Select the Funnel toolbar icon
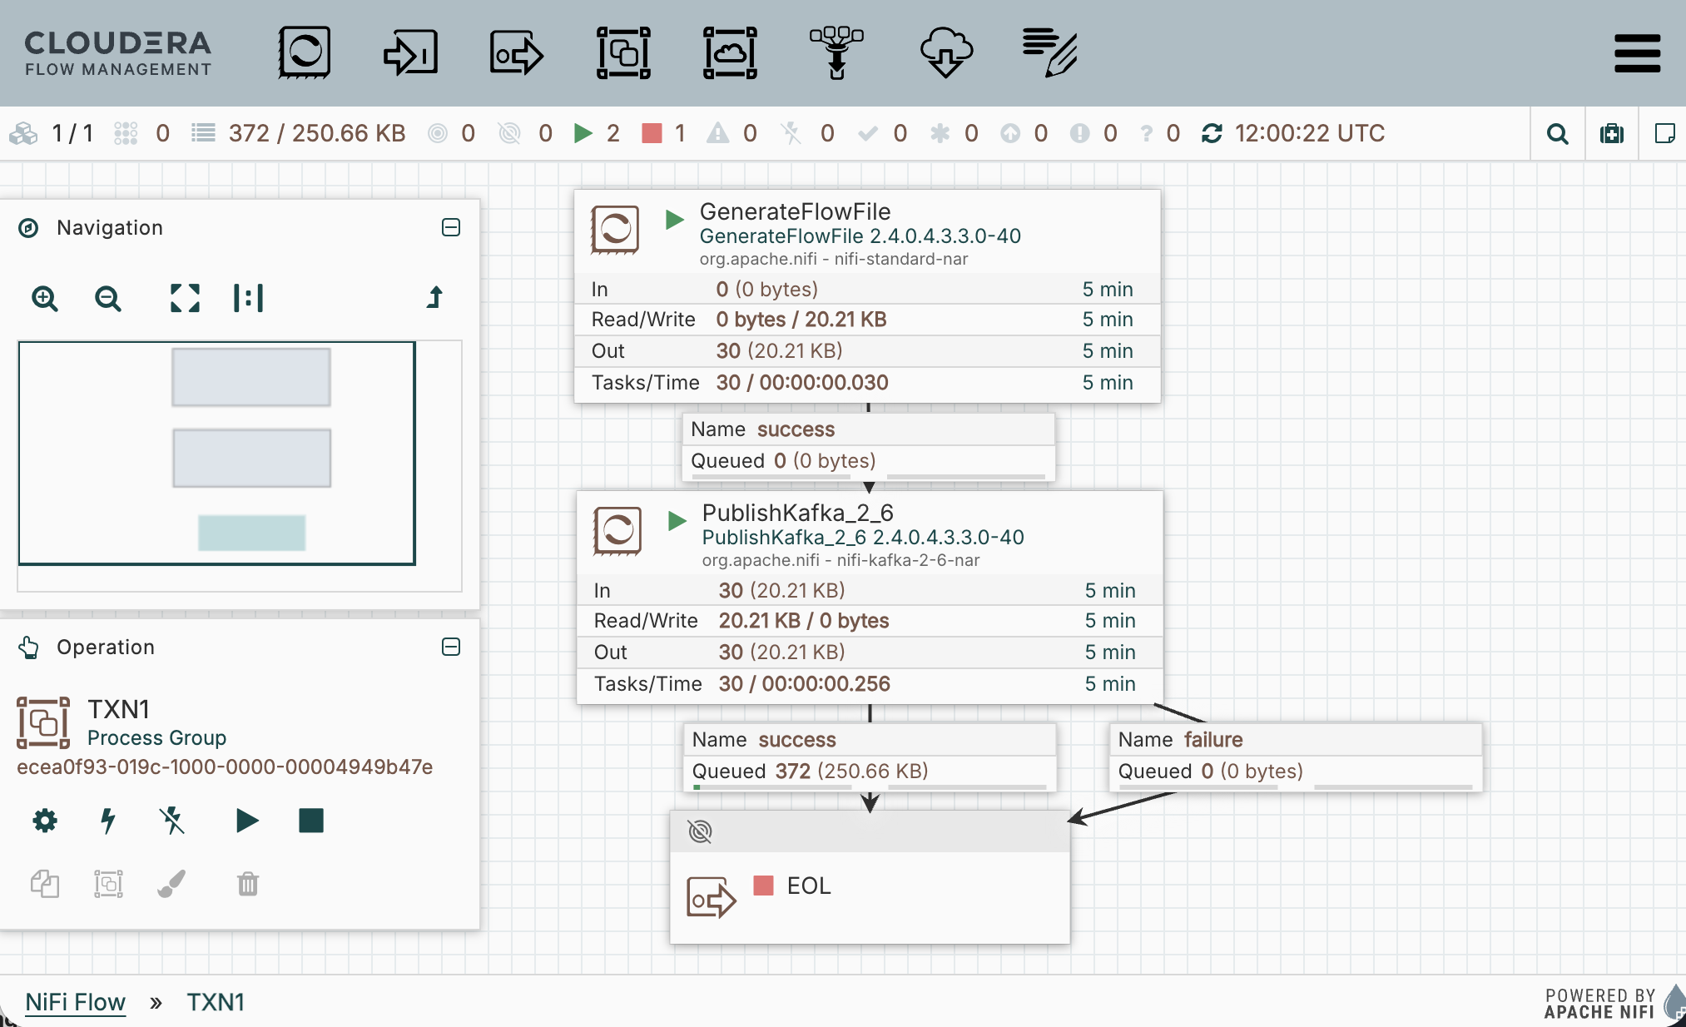 click(836, 52)
